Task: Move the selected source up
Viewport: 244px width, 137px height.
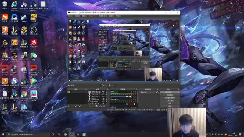Action: click(101, 106)
